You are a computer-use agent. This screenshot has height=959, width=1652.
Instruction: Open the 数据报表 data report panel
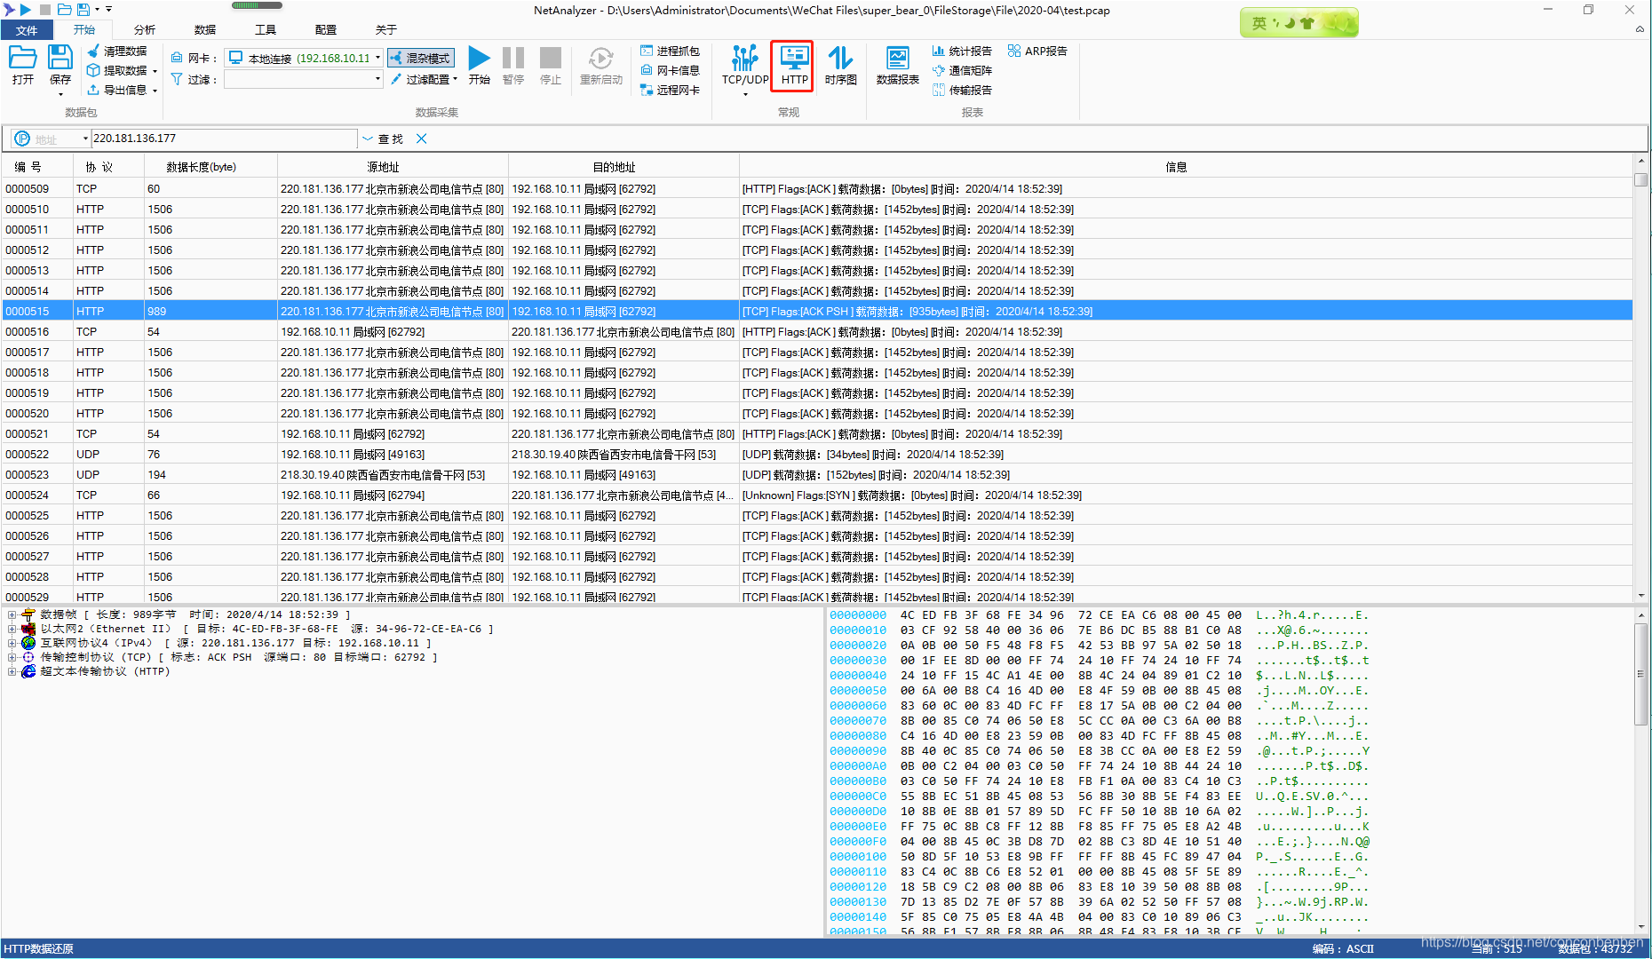(x=896, y=66)
